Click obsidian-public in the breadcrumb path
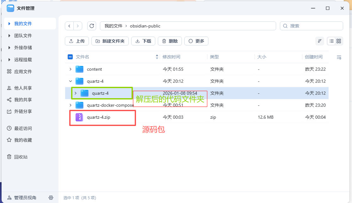 [x=145, y=26]
